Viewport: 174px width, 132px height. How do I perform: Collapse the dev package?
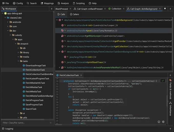8,31
